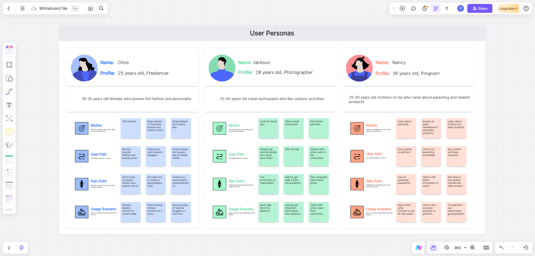The height and width of the screenshot is (256, 535).
Task: Click the location pin marker icon
Action: [21, 248]
